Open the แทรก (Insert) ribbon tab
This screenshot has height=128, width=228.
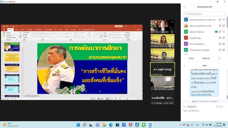point(16,30)
